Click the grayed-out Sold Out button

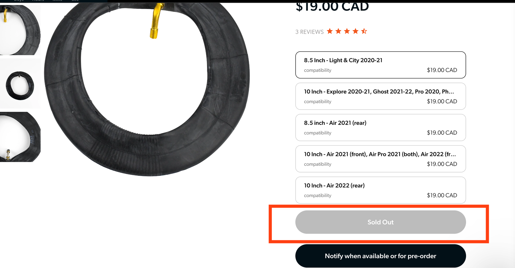pyautogui.click(x=380, y=222)
